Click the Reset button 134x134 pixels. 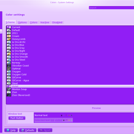pyautogui.click(x=45, y=130)
